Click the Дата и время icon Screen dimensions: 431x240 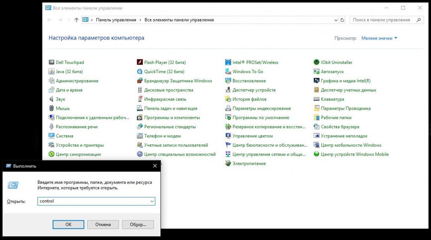(51, 90)
